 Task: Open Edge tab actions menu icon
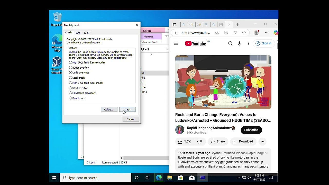(174, 24)
